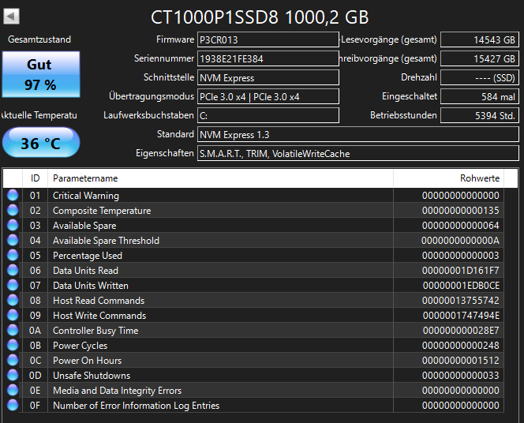
Task: Click the Schnittstelle field NVM Express
Action: click(268, 77)
